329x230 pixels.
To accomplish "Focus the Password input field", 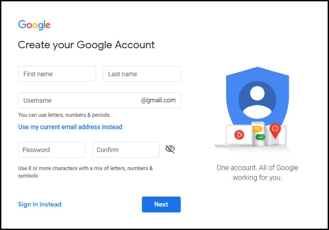I will (52, 150).
